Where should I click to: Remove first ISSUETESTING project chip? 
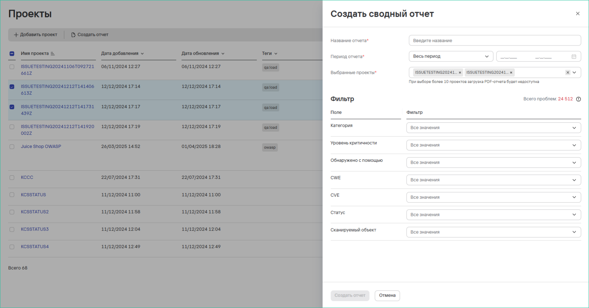point(460,73)
